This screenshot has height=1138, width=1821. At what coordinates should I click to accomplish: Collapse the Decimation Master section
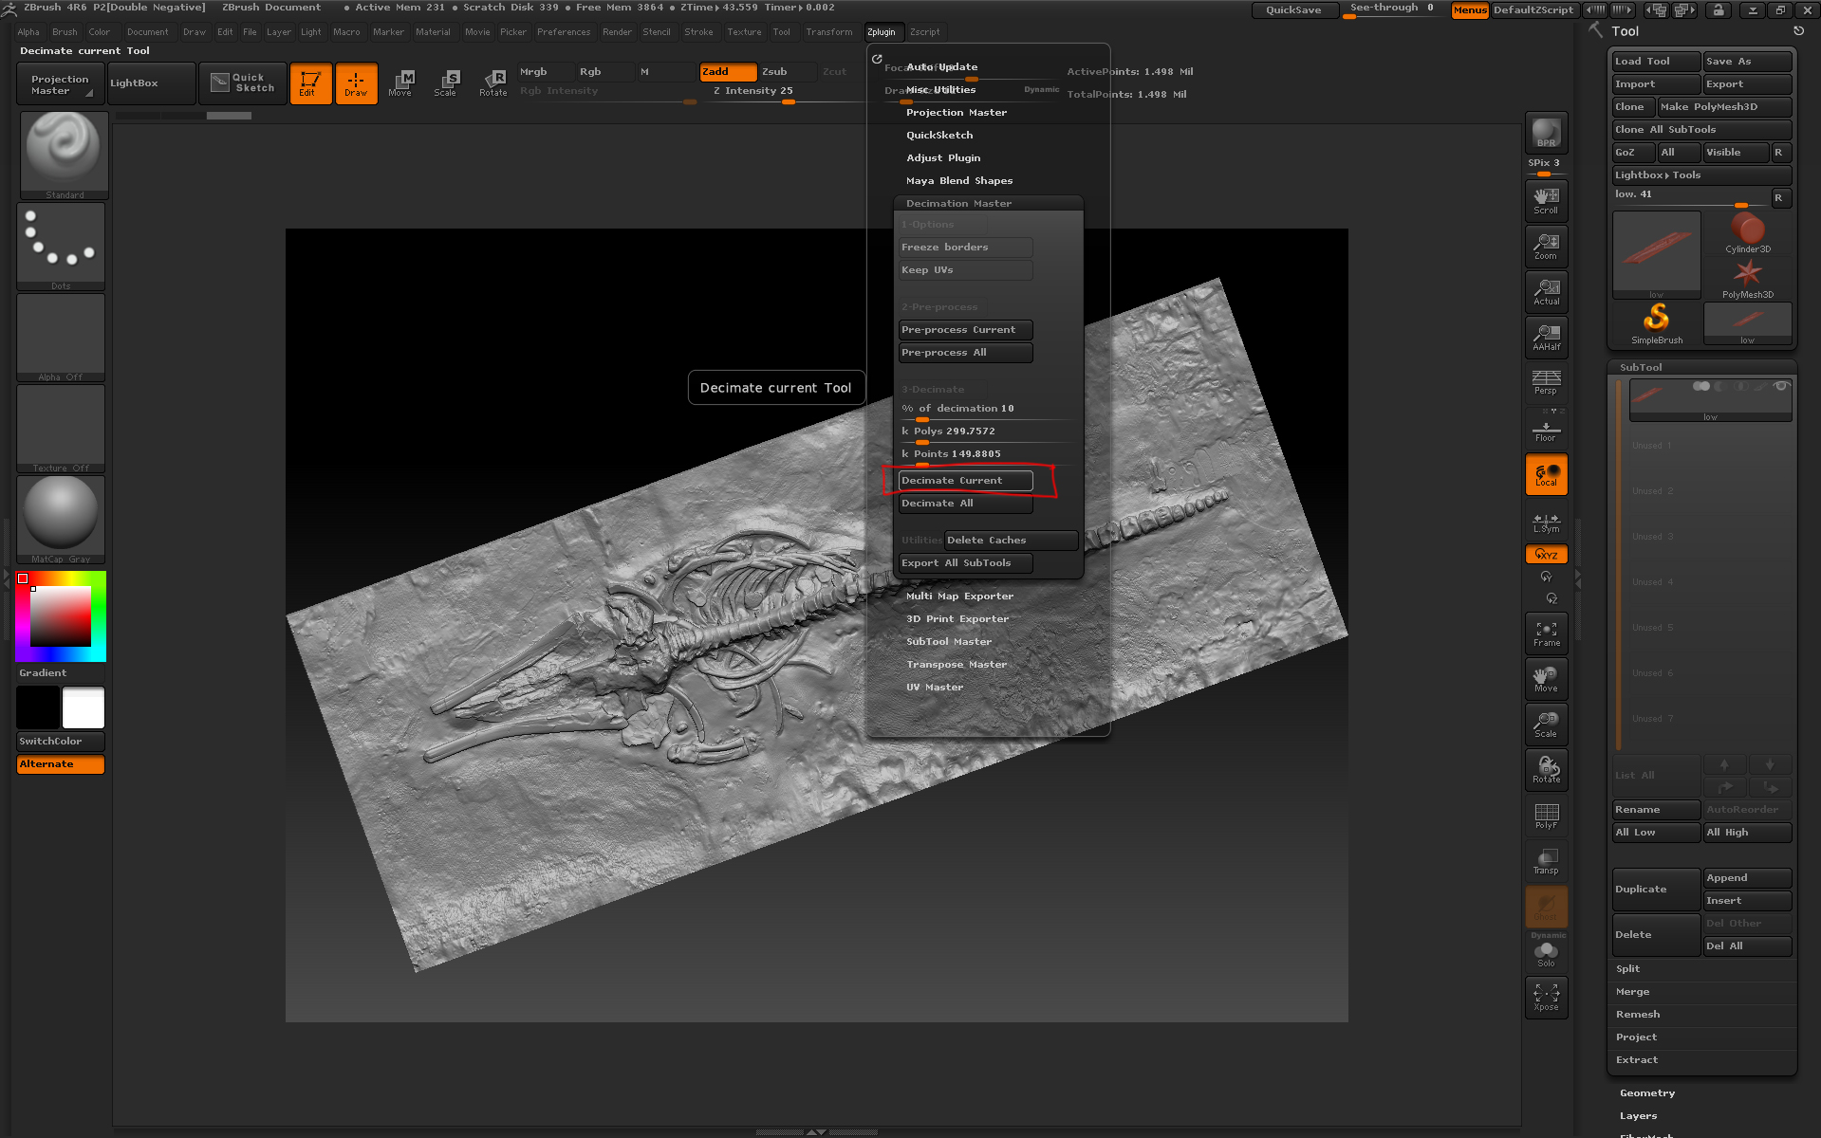958,203
